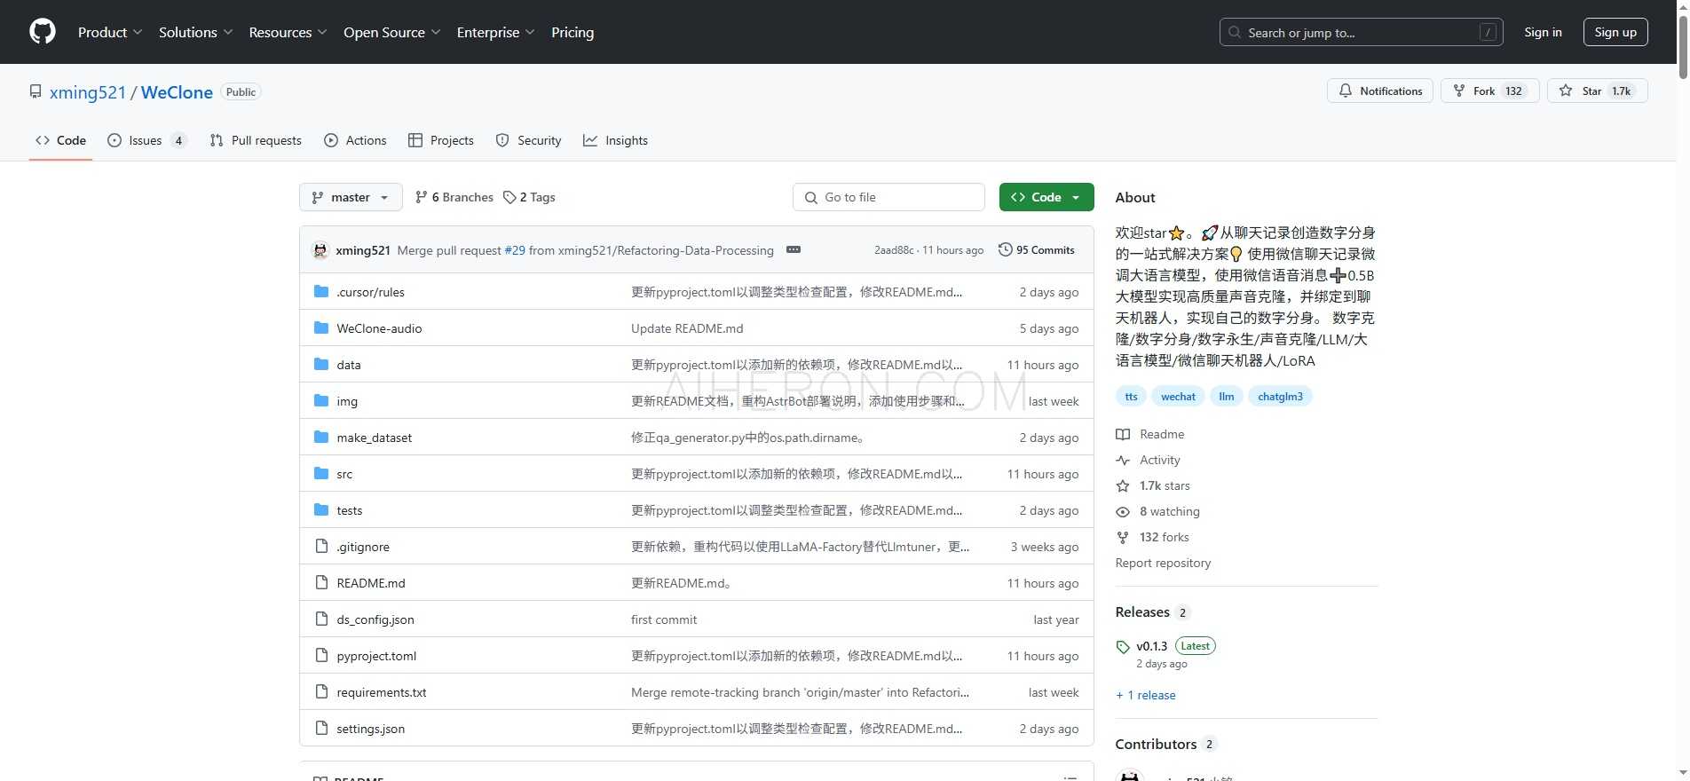Focus the Search or jump to field

1361,32
